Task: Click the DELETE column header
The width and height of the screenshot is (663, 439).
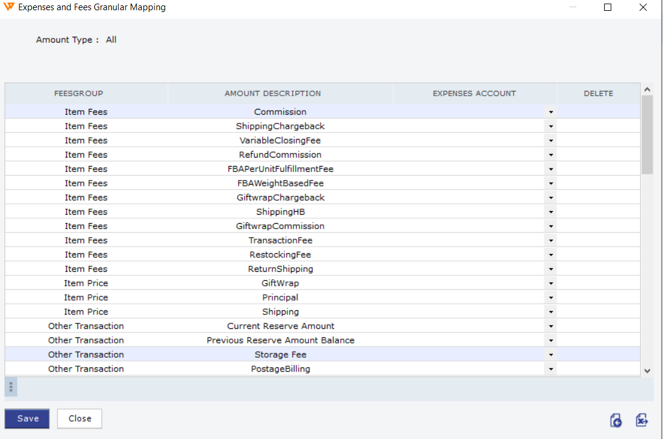Action: (x=598, y=93)
